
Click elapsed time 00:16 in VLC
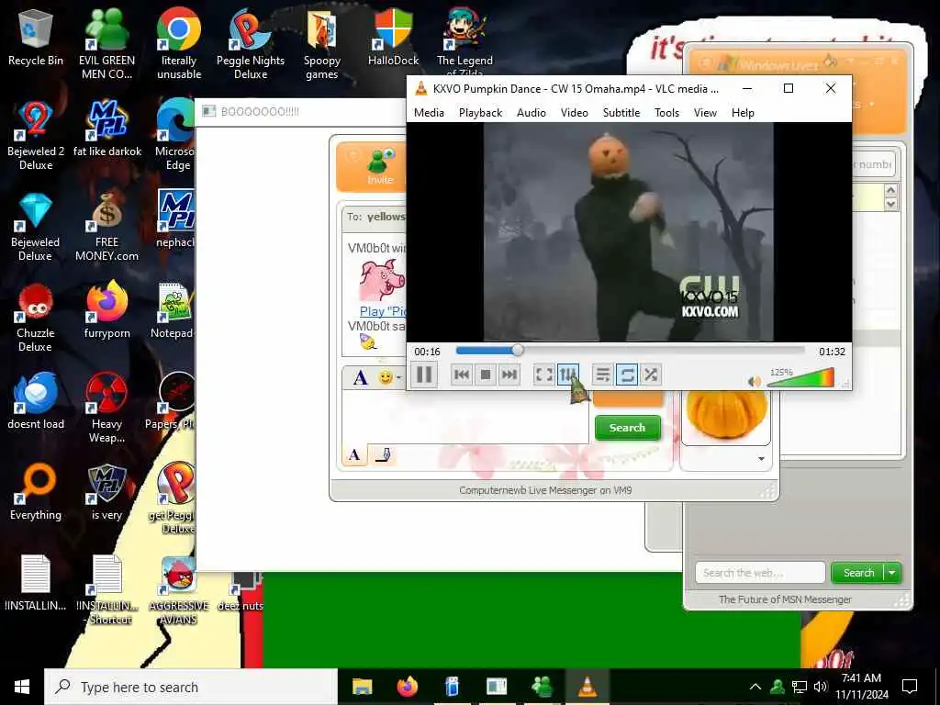pyautogui.click(x=427, y=352)
